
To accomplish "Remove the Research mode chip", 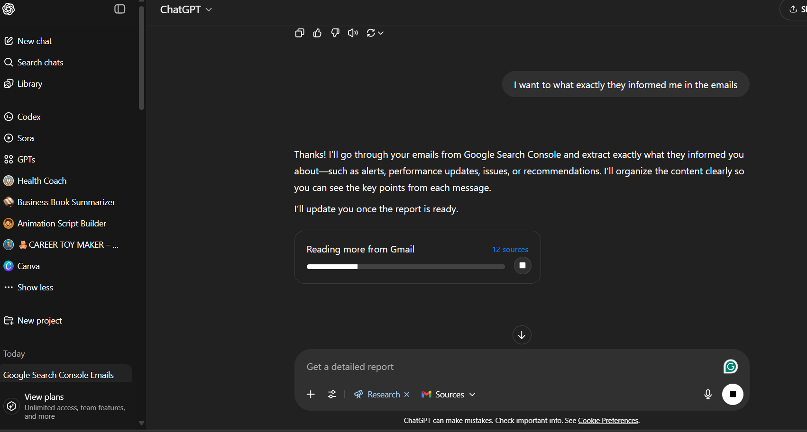I will tap(407, 394).
